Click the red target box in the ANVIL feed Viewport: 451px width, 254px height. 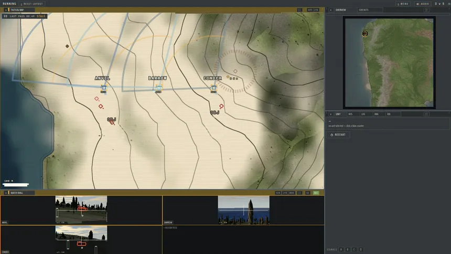click(82, 209)
